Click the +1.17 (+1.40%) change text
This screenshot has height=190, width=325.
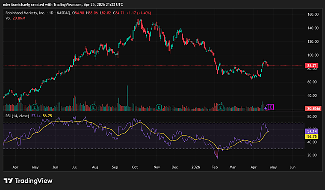coord(139,13)
